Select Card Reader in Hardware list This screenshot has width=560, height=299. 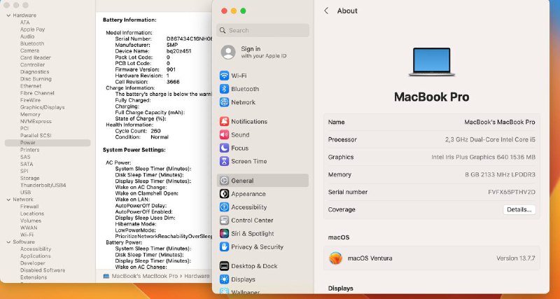[36, 58]
